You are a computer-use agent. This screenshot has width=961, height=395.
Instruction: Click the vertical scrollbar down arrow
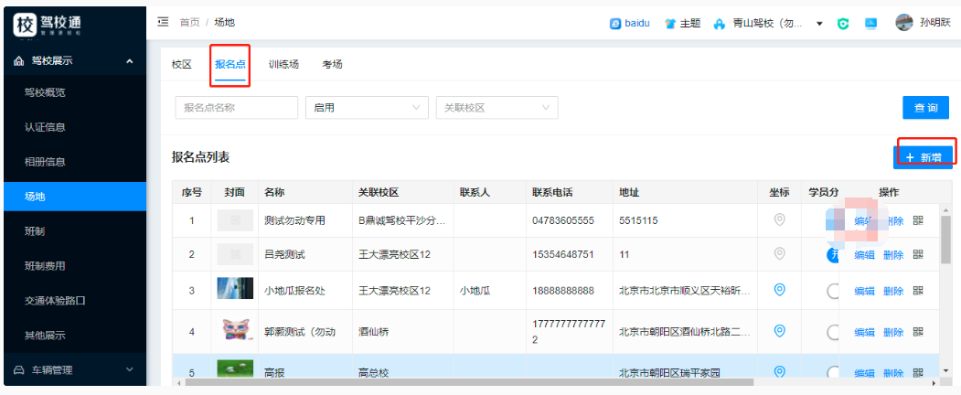[x=946, y=370]
